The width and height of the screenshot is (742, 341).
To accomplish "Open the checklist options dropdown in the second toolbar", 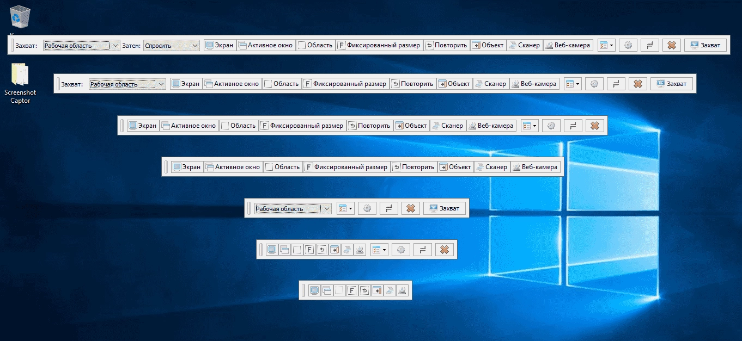I will (x=573, y=84).
